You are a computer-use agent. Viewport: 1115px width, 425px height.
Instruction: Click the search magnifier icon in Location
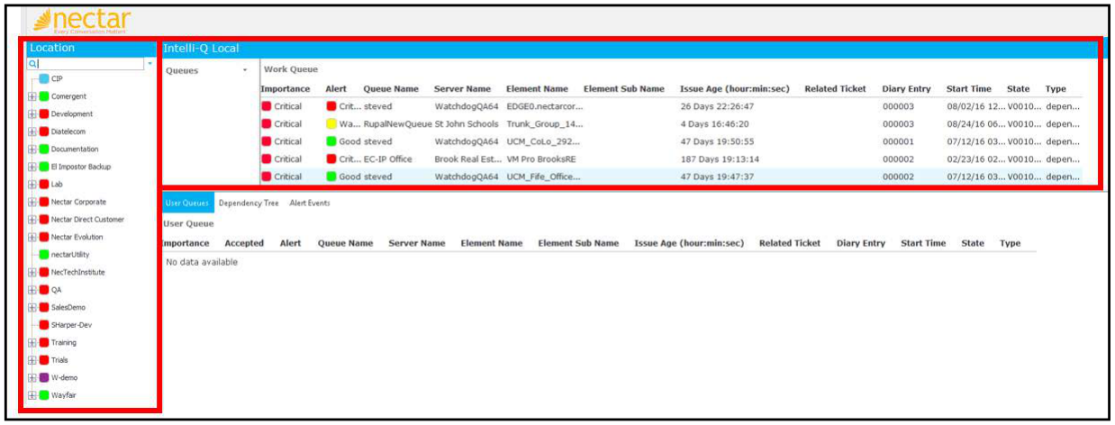[32, 64]
